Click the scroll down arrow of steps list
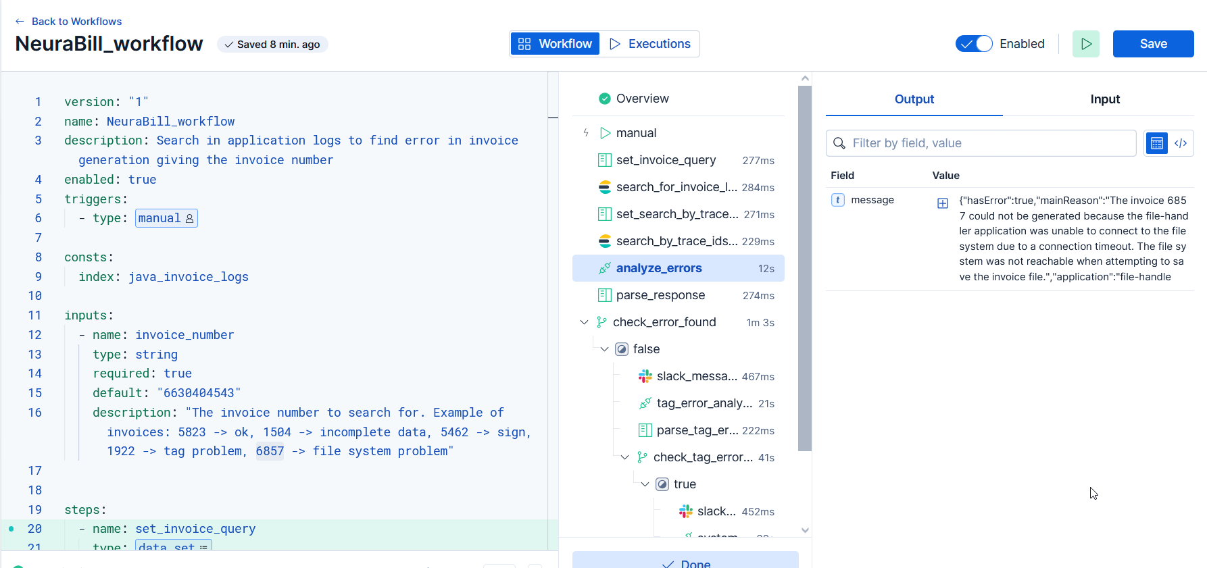 805,530
